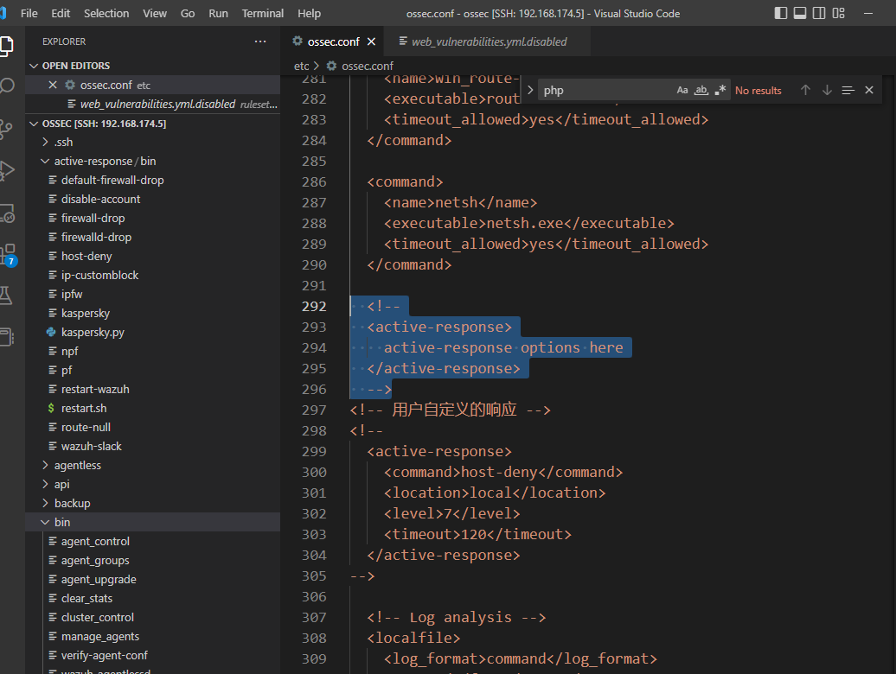896x674 pixels.
Task: Open the Search view in activity bar
Action: coord(6,86)
